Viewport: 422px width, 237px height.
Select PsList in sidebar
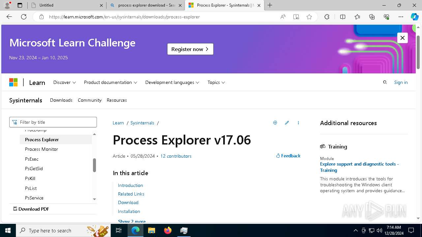click(x=31, y=188)
